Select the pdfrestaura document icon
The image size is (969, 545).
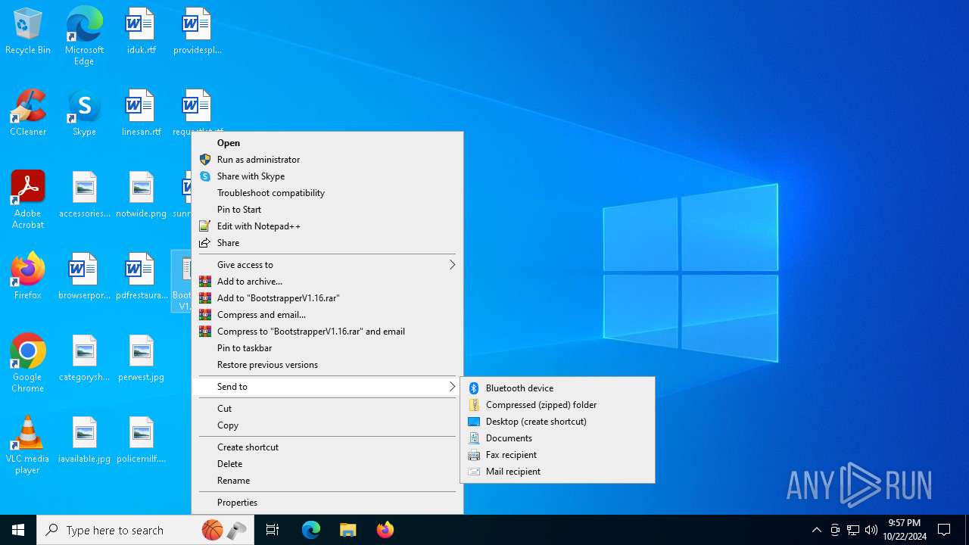click(x=141, y=277)
